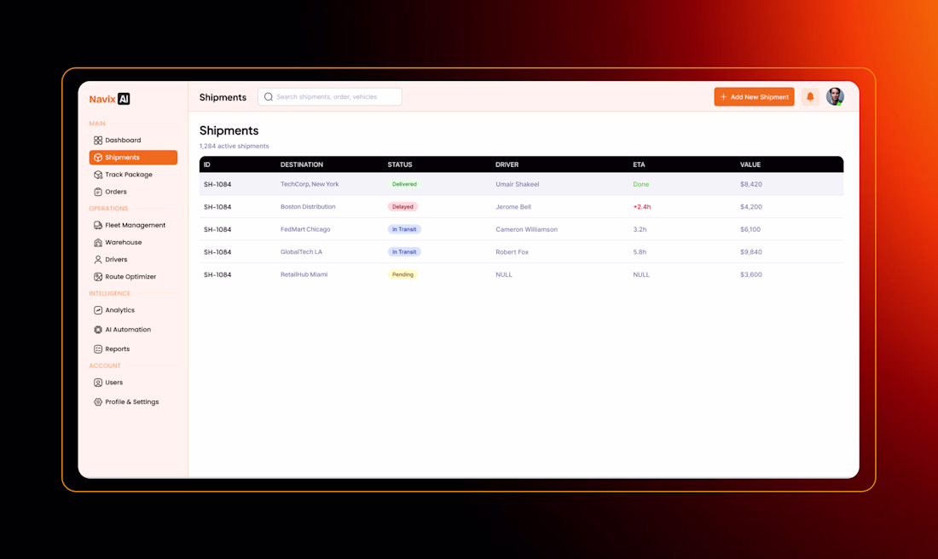
Task: Open the AI Automation sidebar label
Action: click(x=128, y=330)
